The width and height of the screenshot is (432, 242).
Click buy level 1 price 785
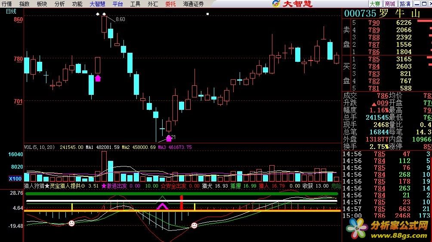coord(374,59)
